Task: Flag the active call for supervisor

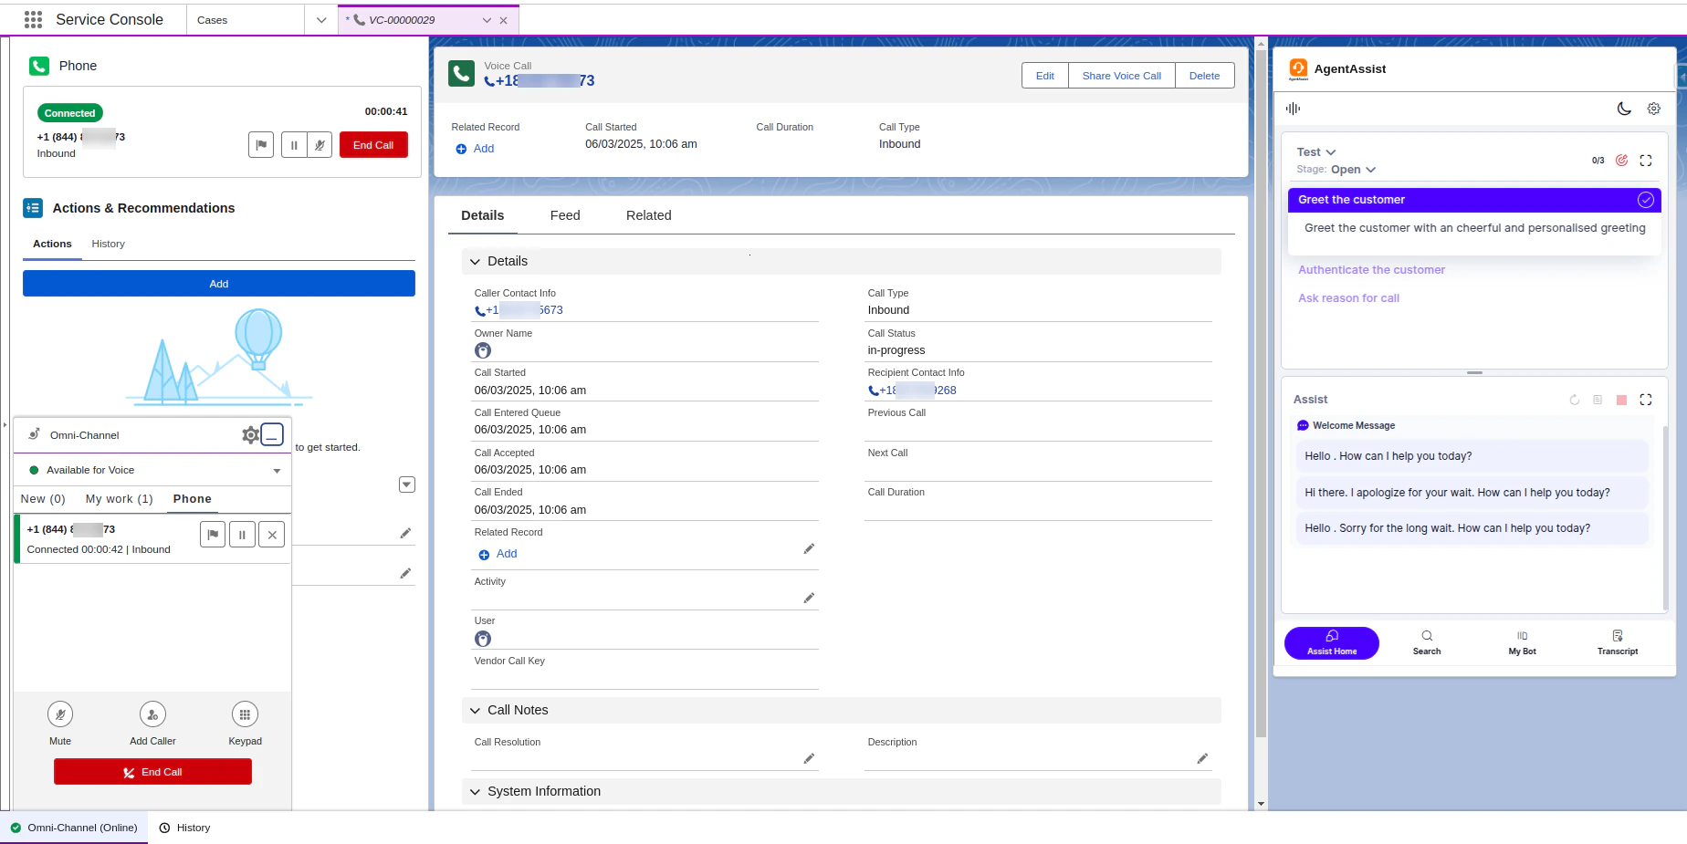Action: (x=261, y=144)
